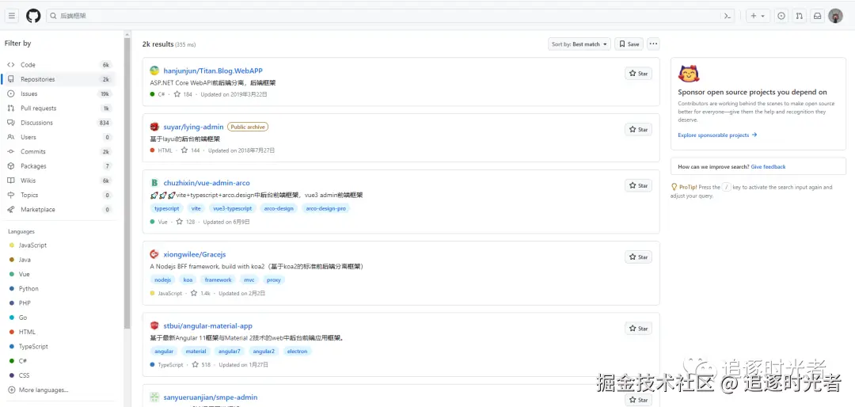855x407 pixels.
Task: Click the arco-design-pro topic tag
Action: coord(326,208)
